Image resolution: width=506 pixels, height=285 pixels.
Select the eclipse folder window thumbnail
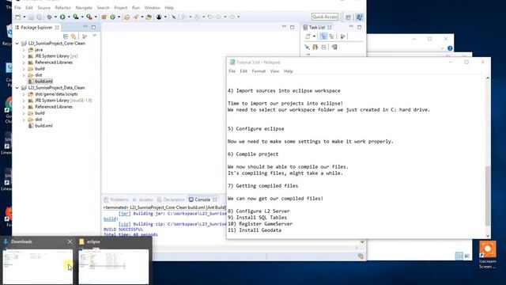click(114, 266)
